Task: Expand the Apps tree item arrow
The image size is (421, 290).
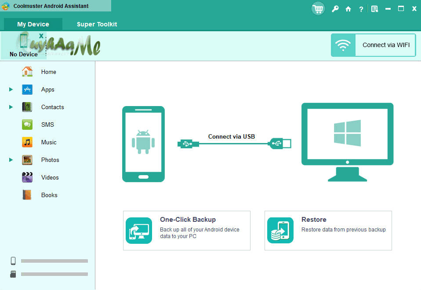Action: pyautogui.click(x=11, y=89)
